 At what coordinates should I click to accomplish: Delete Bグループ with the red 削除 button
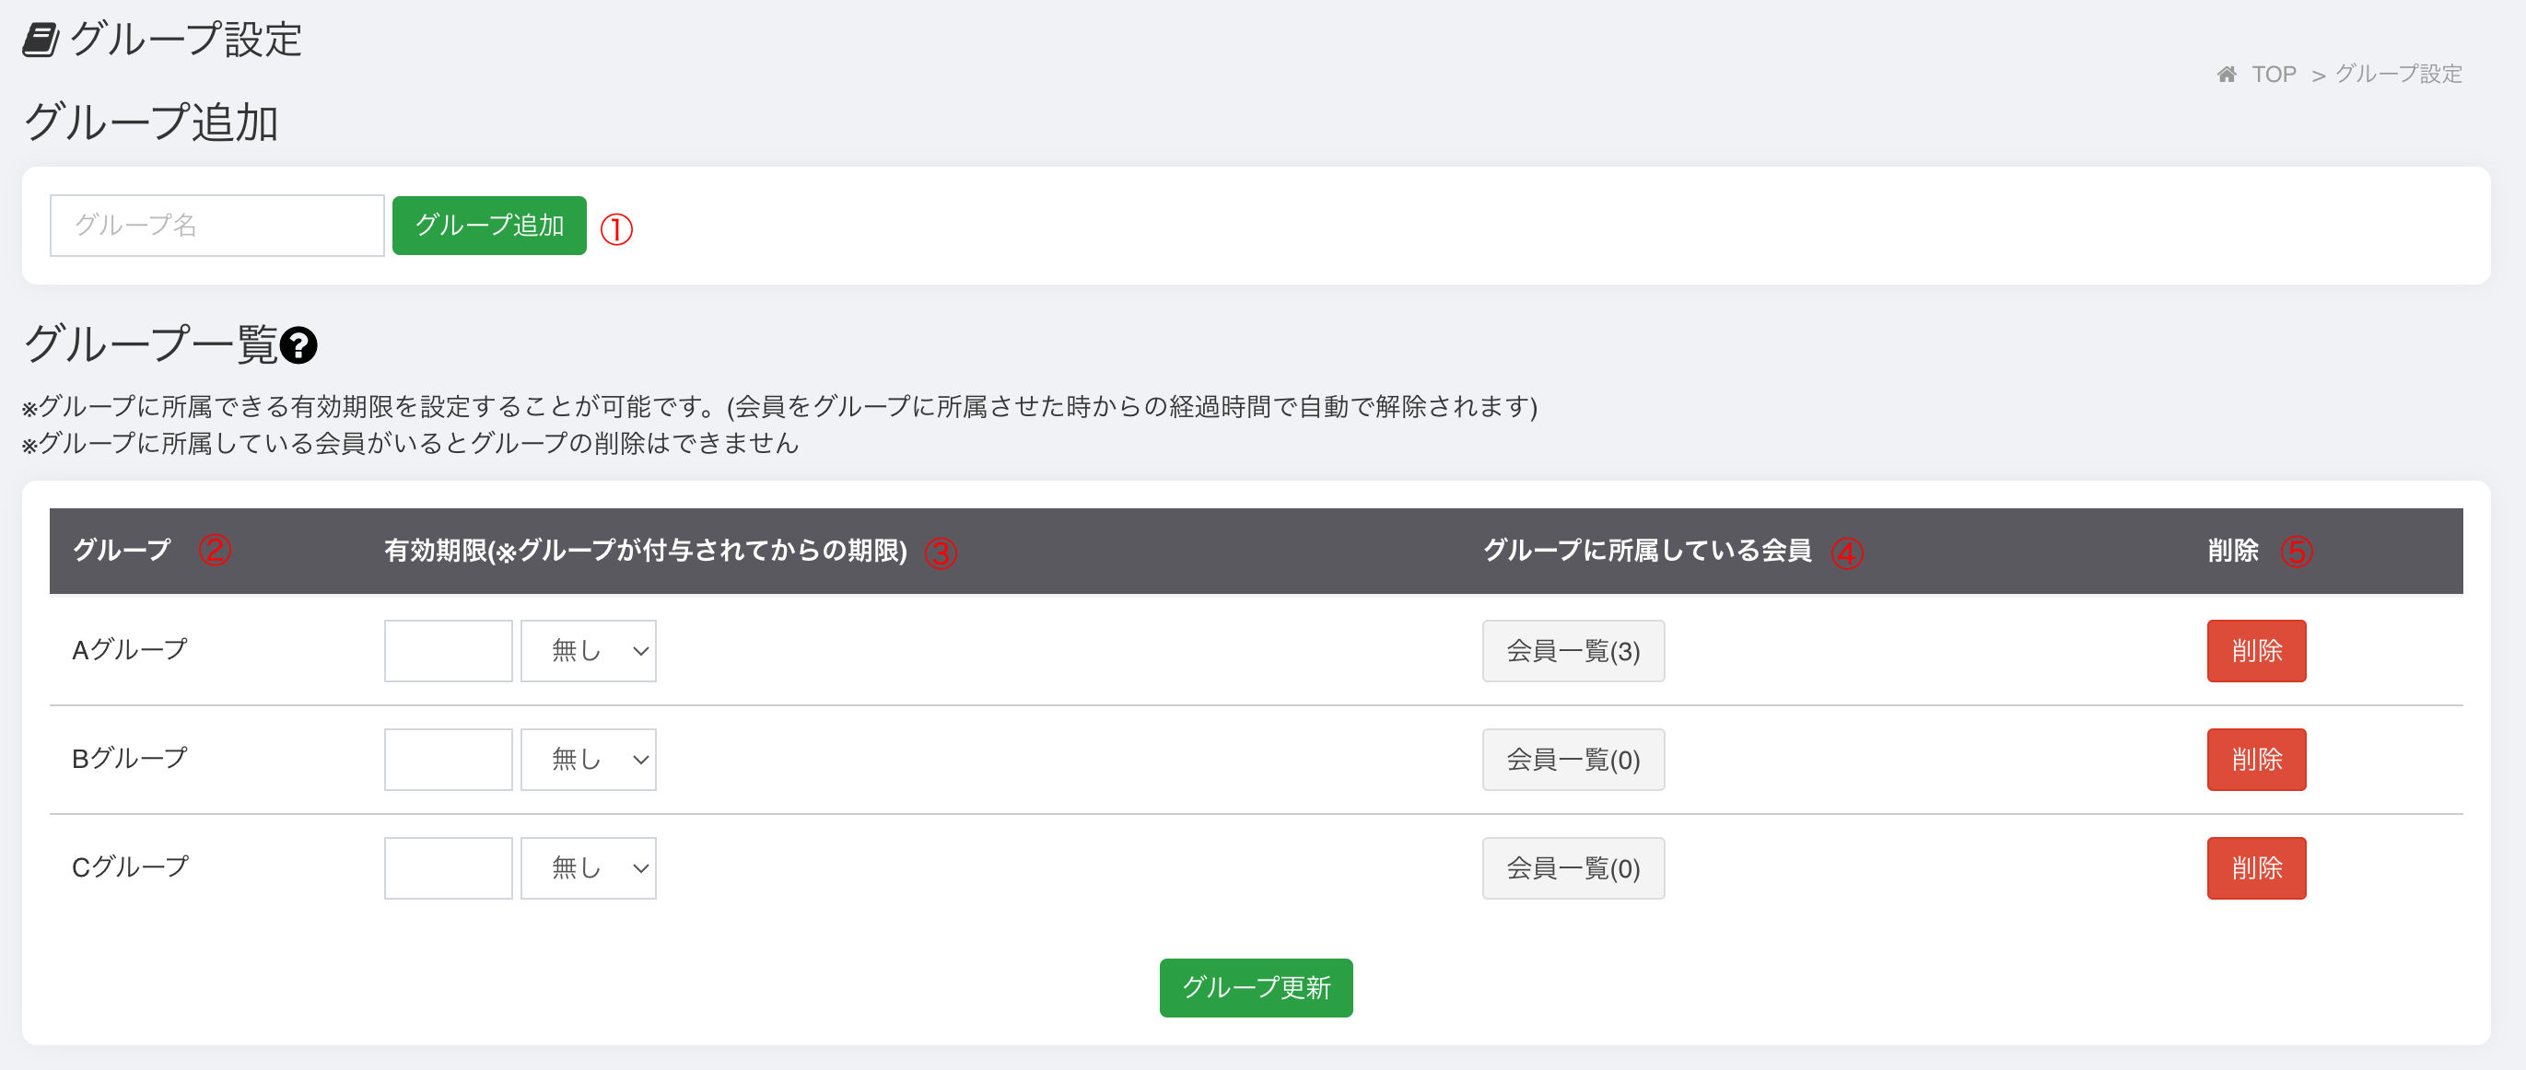pos(2256,760)
